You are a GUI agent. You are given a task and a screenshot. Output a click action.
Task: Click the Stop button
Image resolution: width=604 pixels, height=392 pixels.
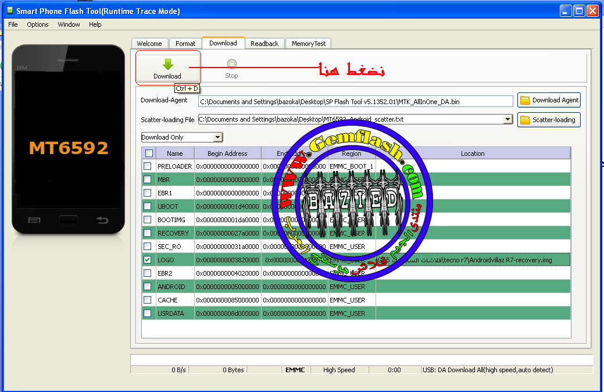tap(231, 69)
